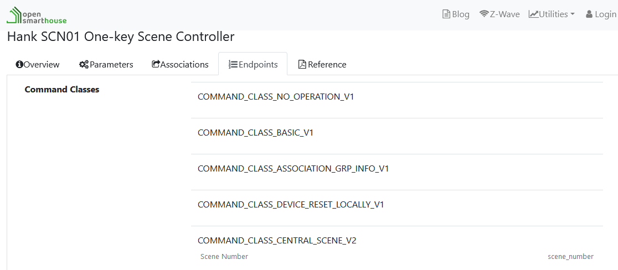Click the Associations share icon
The width and height of the screenshot is (618, 270).
(156, 64)
